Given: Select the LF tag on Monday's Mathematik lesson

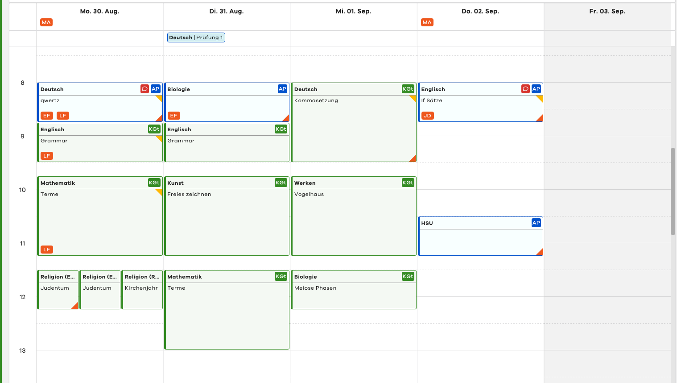Looking at the screenshot, I should click(x=46, y=250).
